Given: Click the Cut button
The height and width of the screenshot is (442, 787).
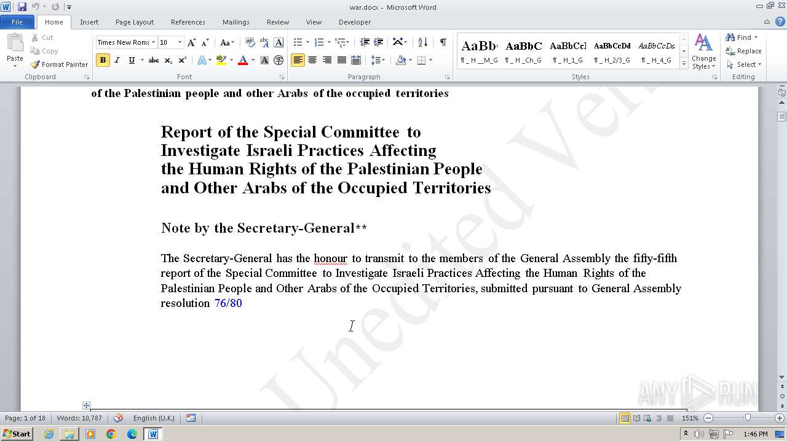Looking at the screenshot, I should click(42, 37).
